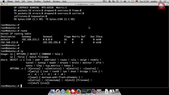Click the Adobe status icon in menu bar
Image resolution: width=169 pixels, height=95 pixels.
click(105, 1)
